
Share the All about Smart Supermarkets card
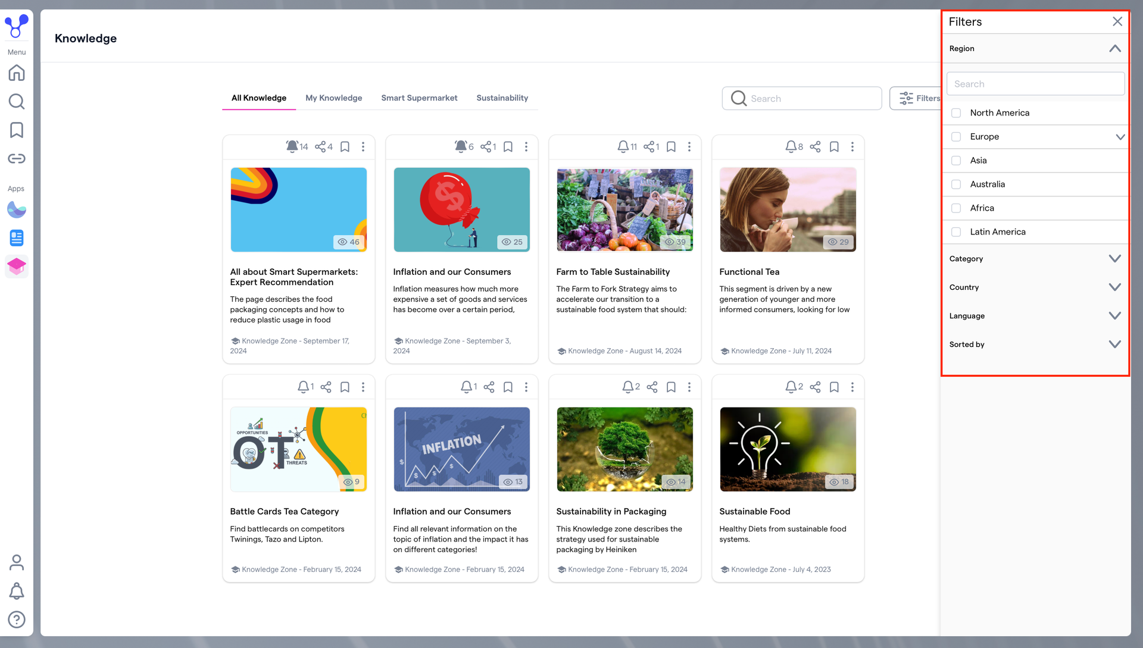click(321, 146)
